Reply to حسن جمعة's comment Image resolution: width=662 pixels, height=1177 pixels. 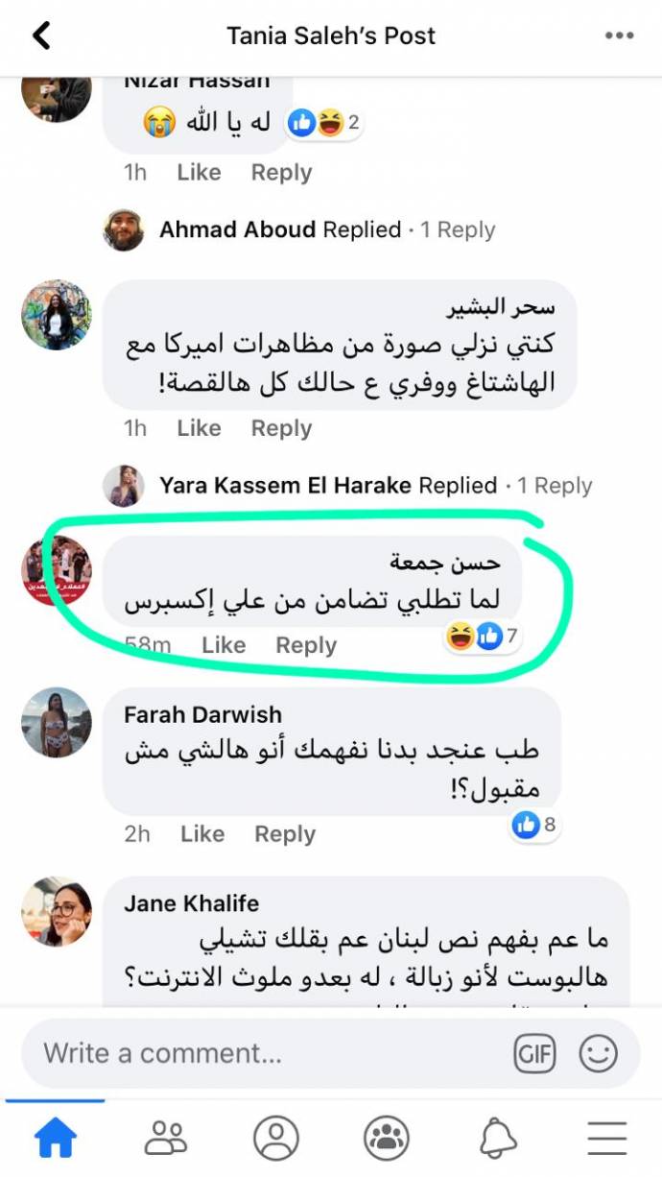[x=306, y=646]
